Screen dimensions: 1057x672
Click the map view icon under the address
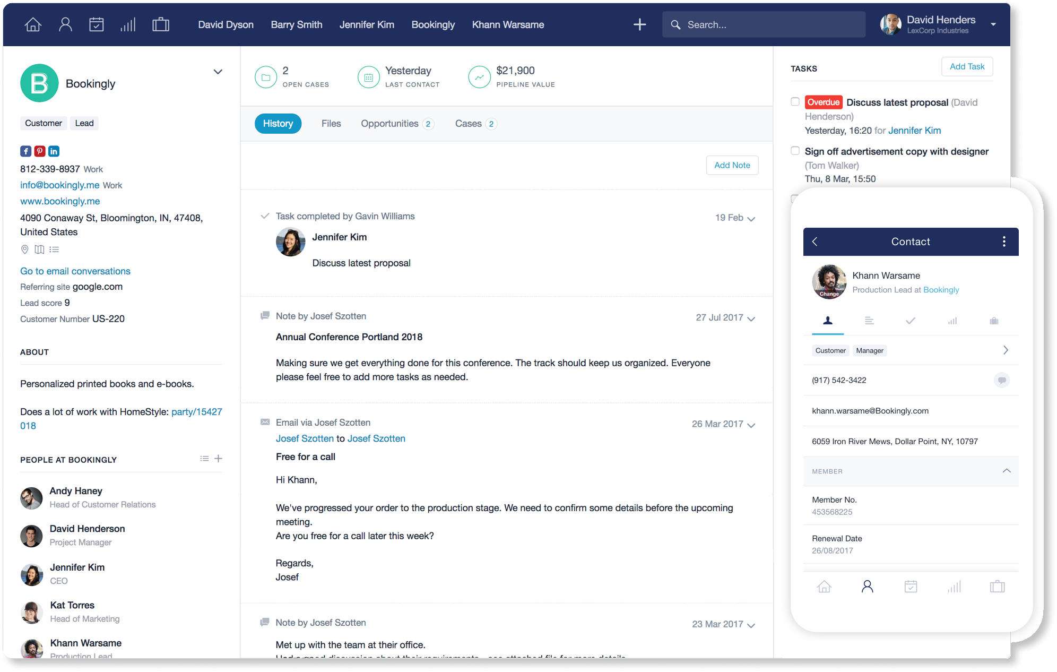pos(39,249)
